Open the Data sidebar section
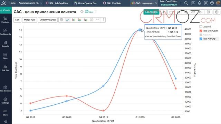221x124 pixels. click(x=5, y=56)
